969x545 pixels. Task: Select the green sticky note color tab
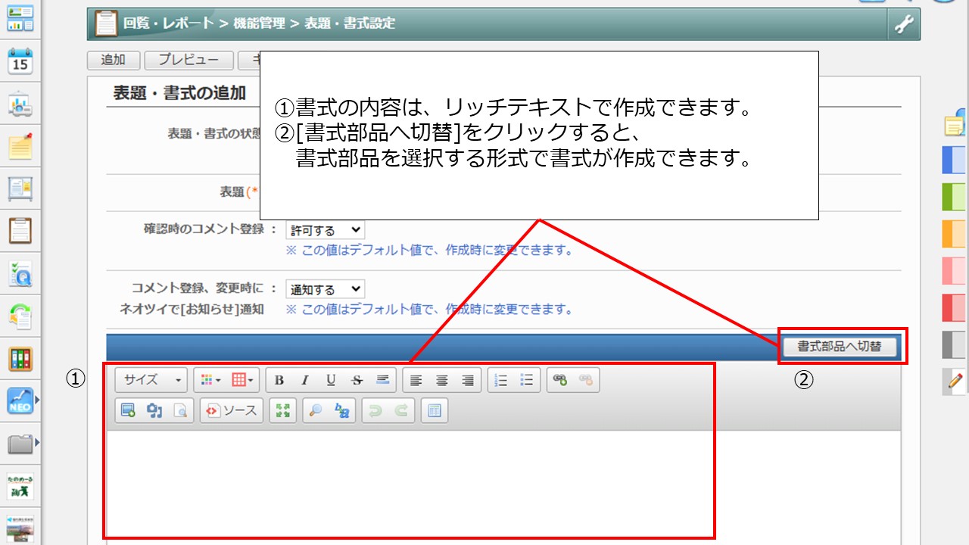pos(953,197)
